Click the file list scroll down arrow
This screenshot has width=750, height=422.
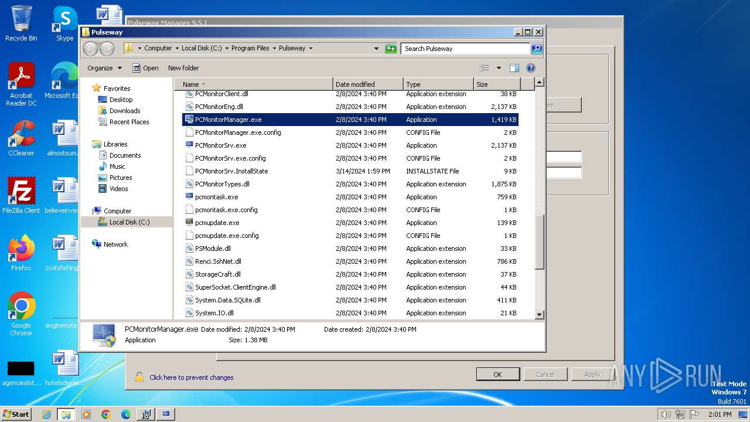click(540, 315)
